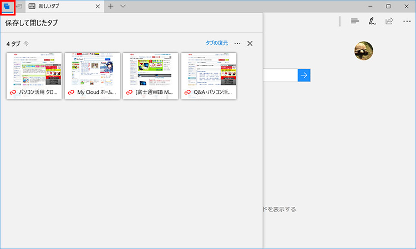
Task: Click the blue search arrow button
Action: (x=304, y=75)
